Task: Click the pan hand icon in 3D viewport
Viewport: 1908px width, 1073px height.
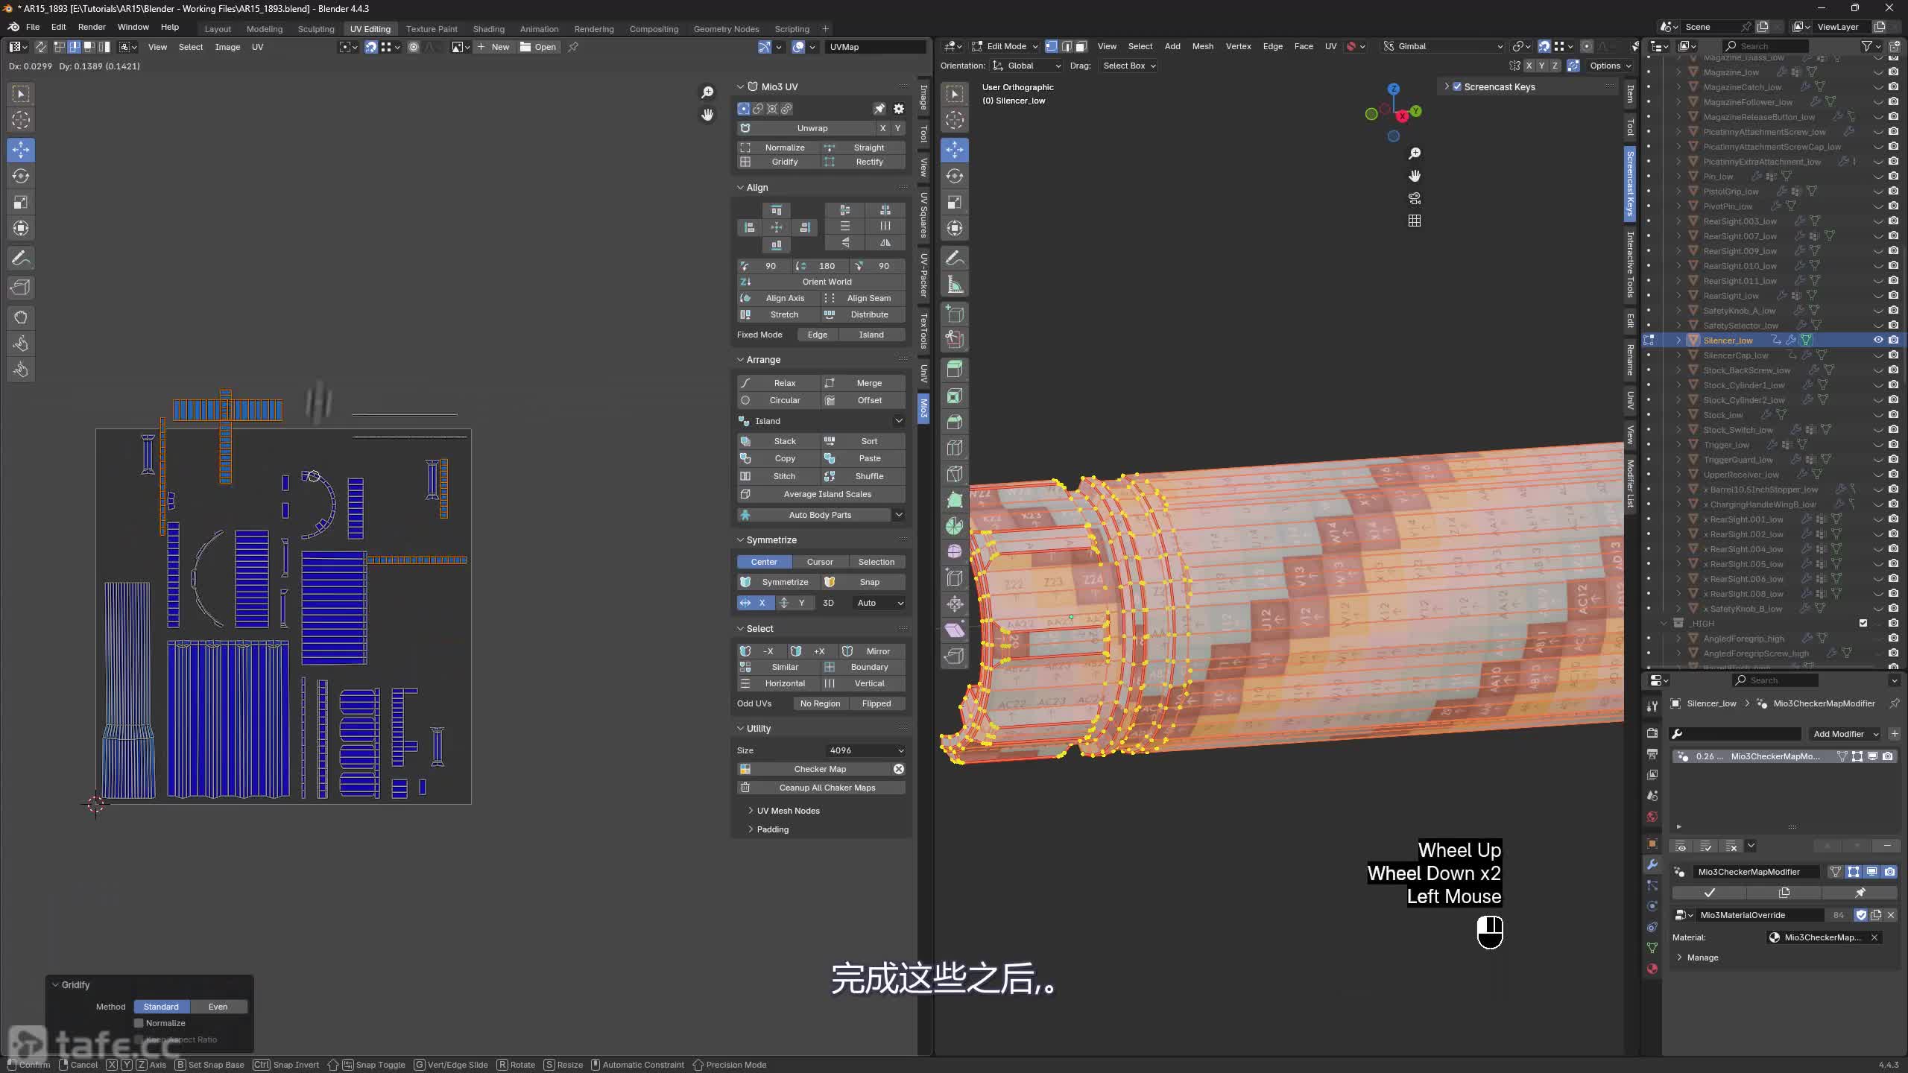Action: (x=1415, y=176)
